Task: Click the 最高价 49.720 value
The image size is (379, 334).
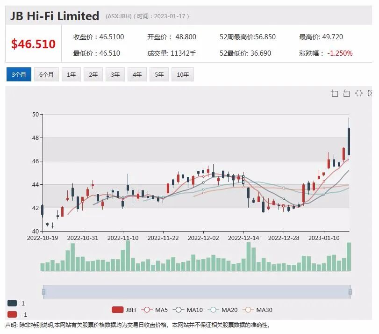Action: click(321, 37)
